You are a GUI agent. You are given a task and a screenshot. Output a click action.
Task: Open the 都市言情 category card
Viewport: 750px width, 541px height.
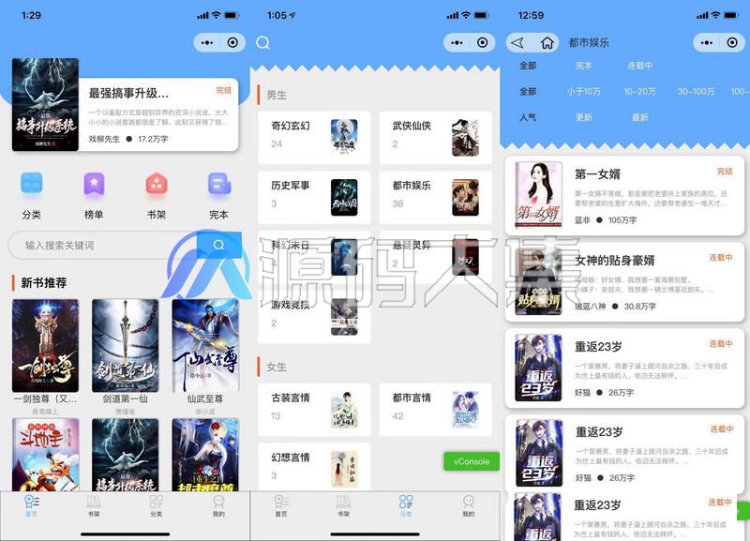point(436,410)
